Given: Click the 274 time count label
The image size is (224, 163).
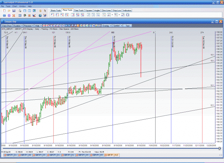Looking at the screenshot, I should click(202, 33).
